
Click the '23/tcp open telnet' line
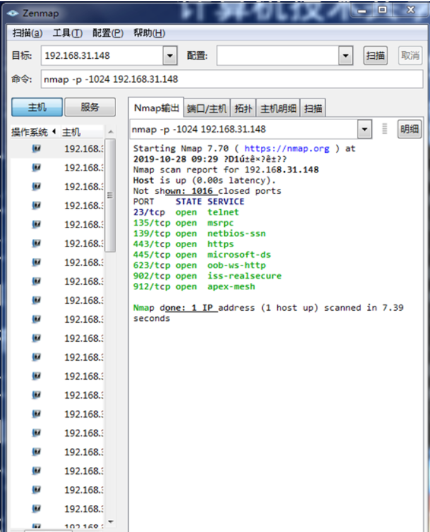coord(186,212)
